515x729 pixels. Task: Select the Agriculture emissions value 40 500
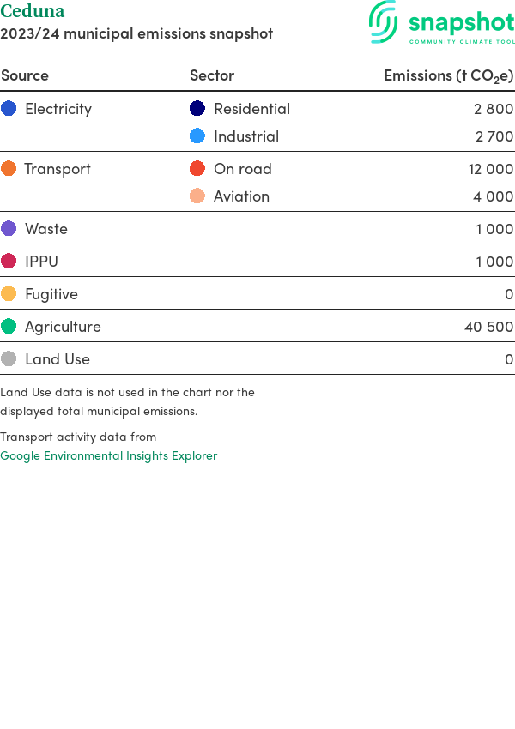[488, 326]
